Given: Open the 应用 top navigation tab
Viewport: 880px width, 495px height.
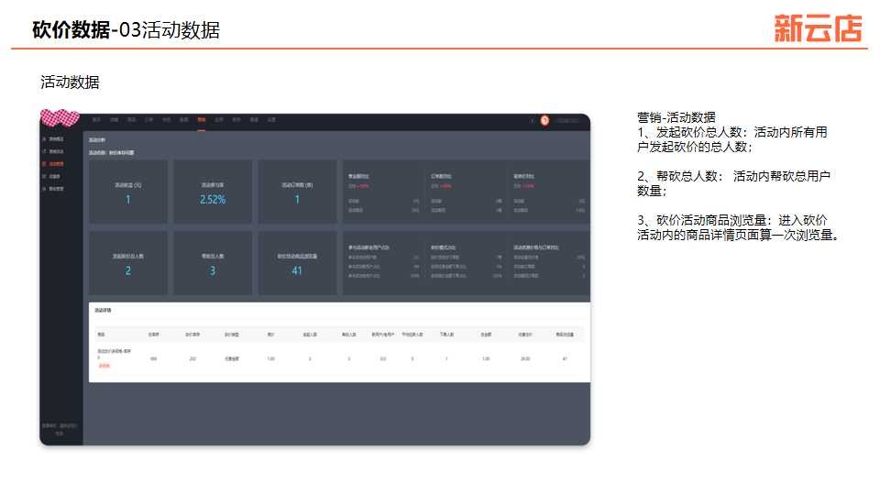Looking at the screenshot, I should [219, 119].
